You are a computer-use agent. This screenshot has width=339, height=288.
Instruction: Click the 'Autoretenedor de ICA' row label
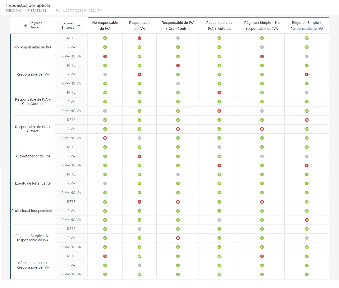[33, 156]
